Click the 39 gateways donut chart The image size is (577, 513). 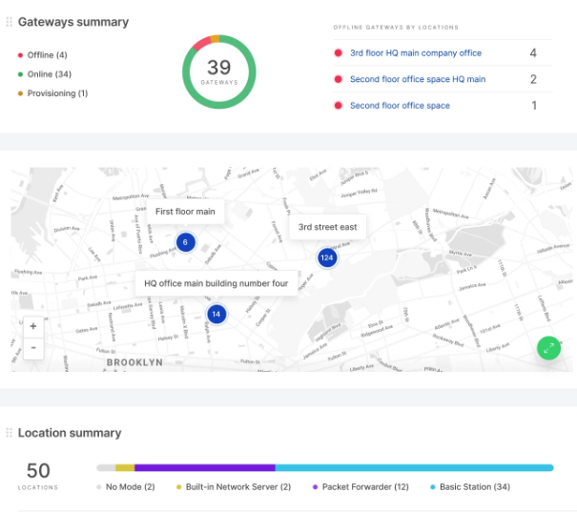pyautogui.click(x=219, y=72)
